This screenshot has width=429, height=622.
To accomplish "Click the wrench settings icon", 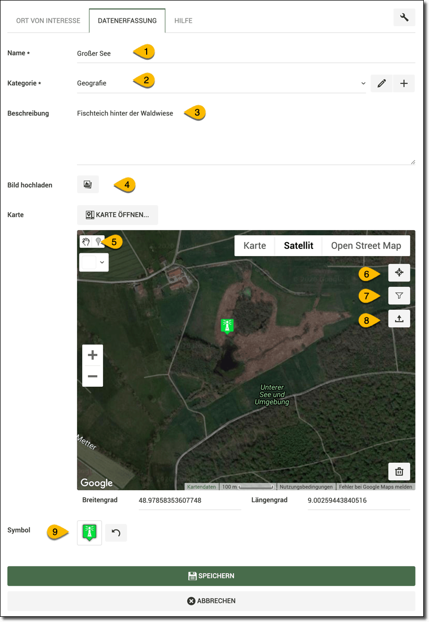I will (404, 17).
